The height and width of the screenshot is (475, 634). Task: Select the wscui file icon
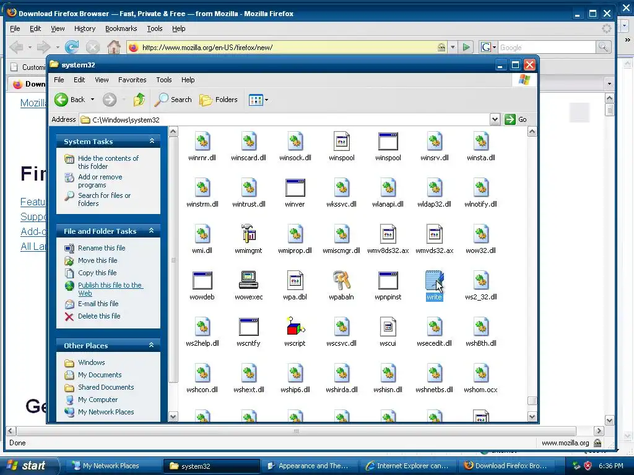coord(388,327)
